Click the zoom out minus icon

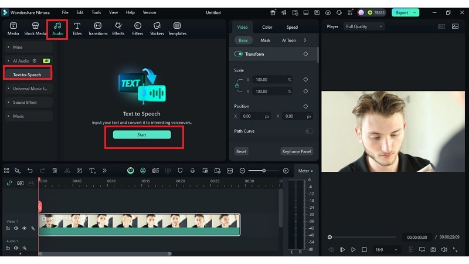point(243,171)
